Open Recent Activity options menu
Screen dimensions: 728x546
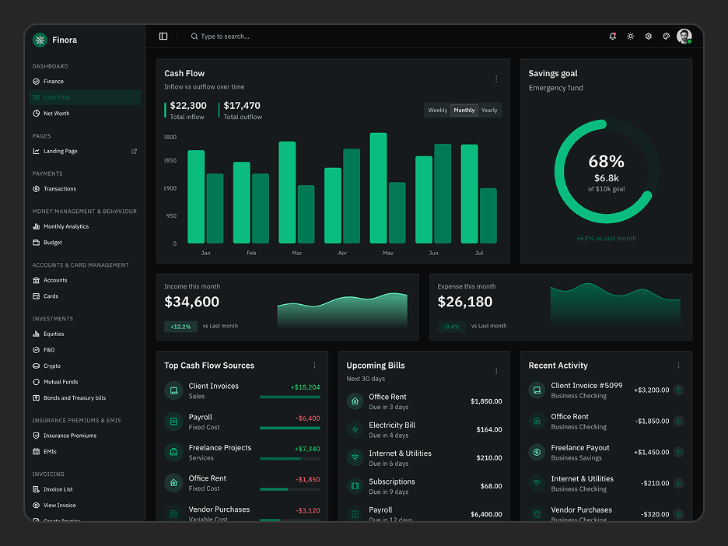(x=678, y=366)
